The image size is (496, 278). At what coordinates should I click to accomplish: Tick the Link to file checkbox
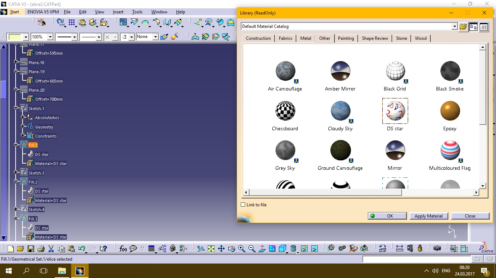pyautogui.click(x=243, y=205)
